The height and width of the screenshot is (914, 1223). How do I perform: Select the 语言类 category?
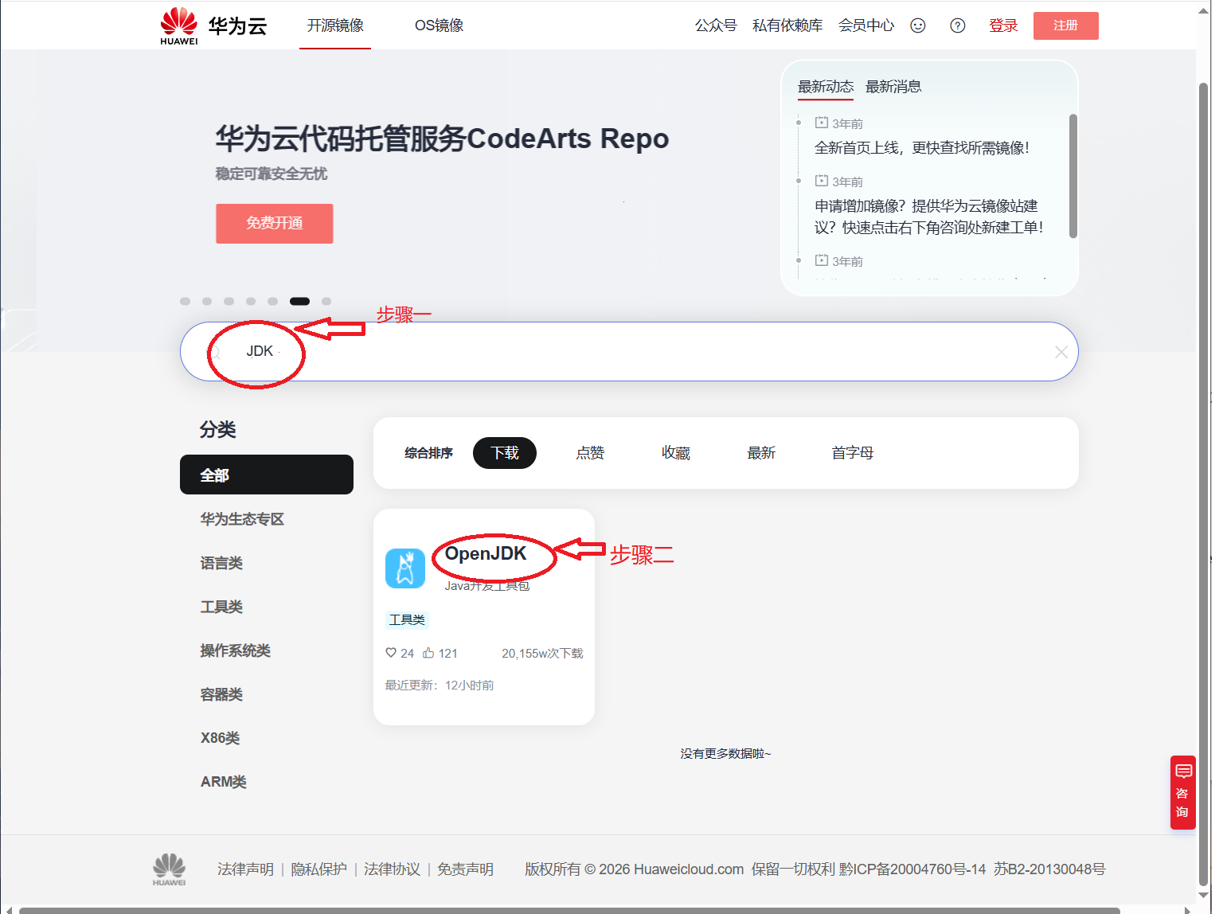coord(221,563)
